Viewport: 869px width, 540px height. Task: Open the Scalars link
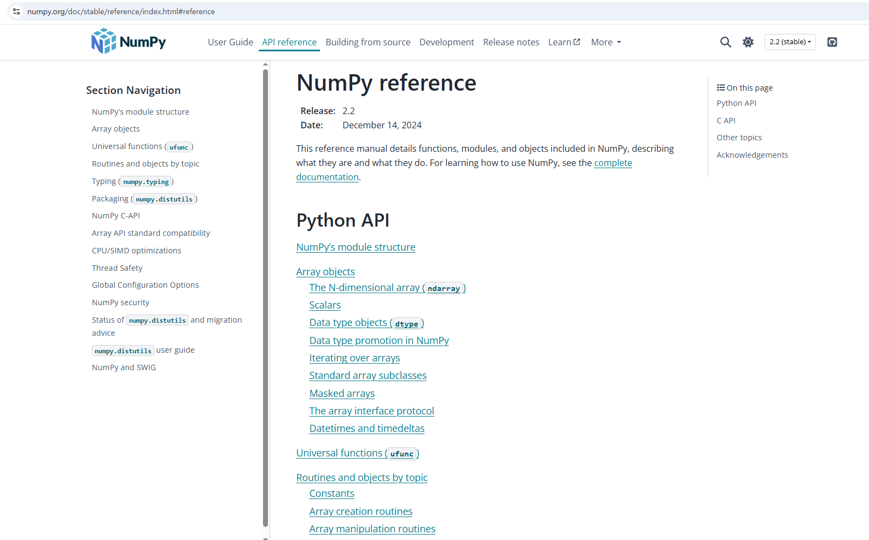coord(325,305)
